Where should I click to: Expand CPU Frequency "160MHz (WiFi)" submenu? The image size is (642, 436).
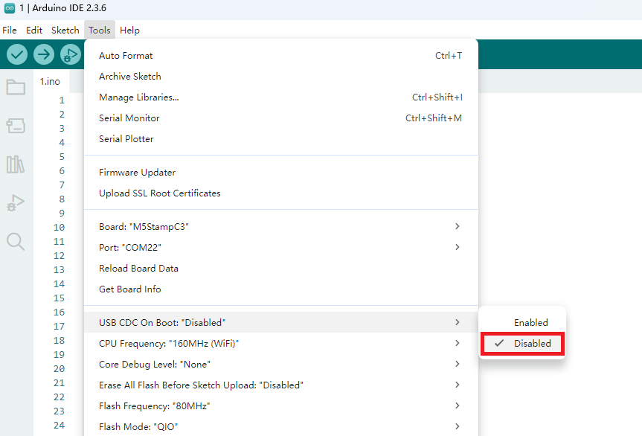281,344
